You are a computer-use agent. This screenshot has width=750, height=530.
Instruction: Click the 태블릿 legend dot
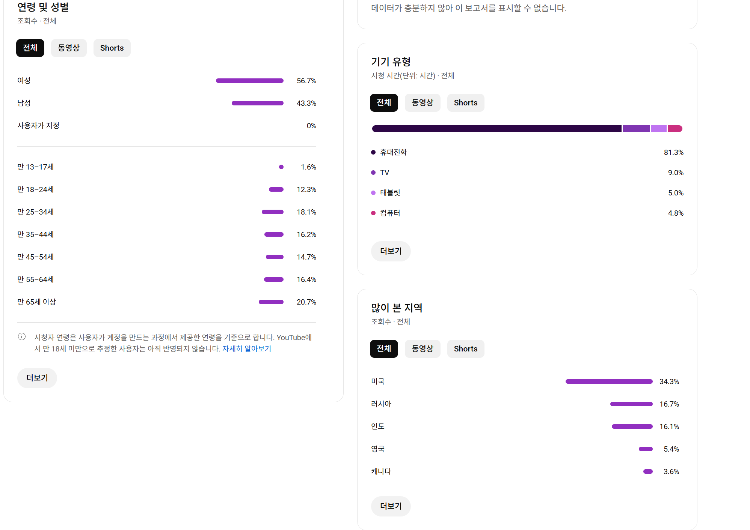[x=373, y=193]
